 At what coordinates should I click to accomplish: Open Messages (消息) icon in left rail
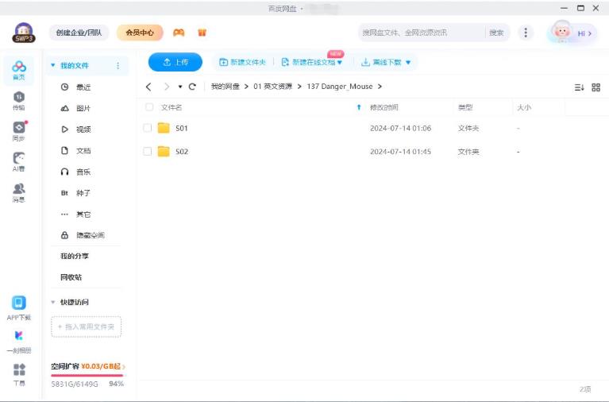(18, 193)
